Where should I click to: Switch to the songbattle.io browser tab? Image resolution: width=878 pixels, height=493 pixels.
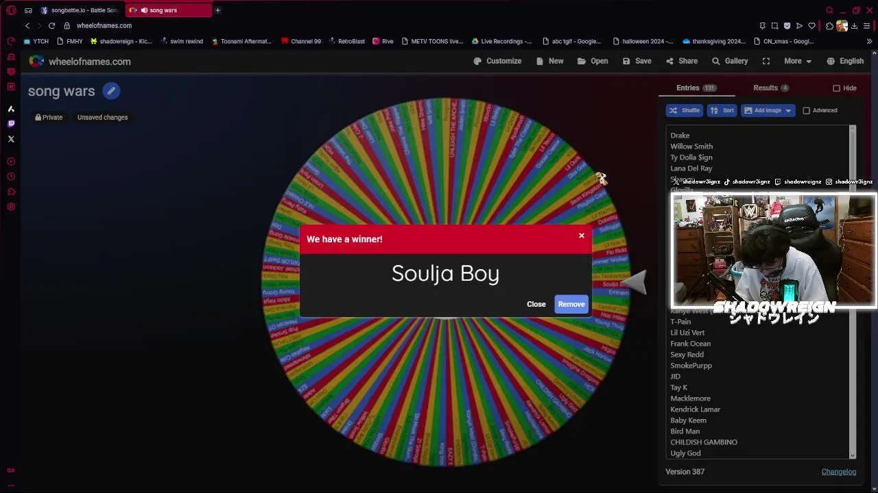coord(80,10)
